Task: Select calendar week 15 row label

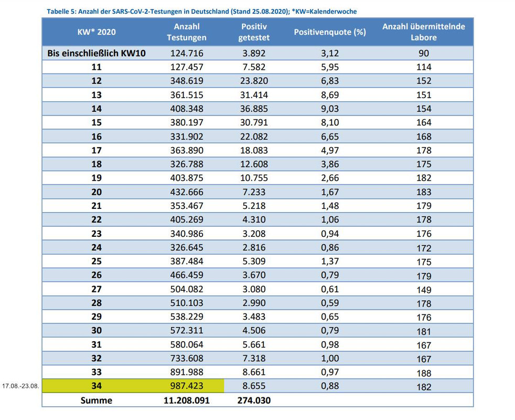Action: tap(96, 123)
